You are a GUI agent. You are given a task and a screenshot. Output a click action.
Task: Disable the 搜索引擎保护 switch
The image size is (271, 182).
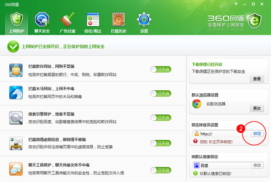click(x=160, y=118)
